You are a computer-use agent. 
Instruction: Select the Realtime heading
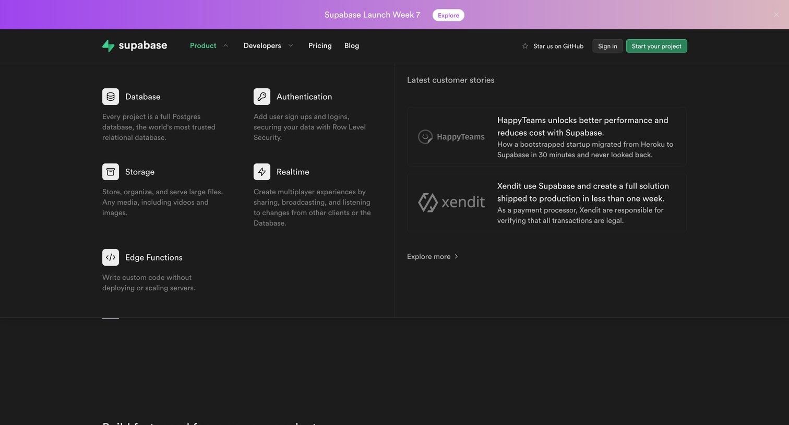pos(293,172)
